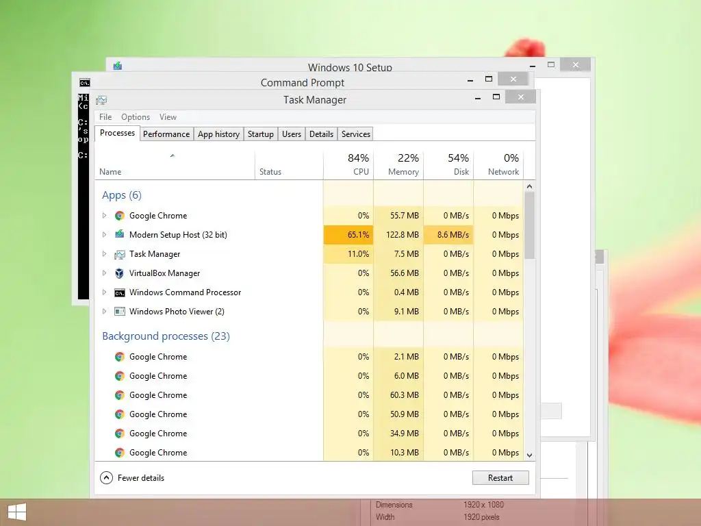Click the Fewer details link
Image resolution: width=701 pixels, height=526 pixels.
[141, 477]
